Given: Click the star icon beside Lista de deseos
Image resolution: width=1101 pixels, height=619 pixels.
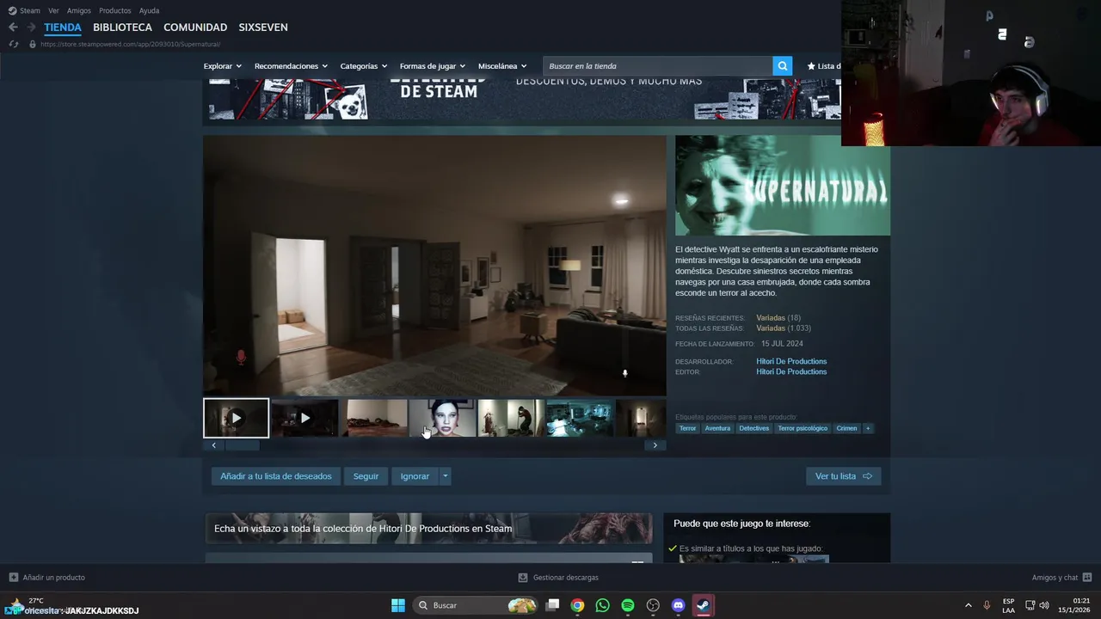Looking at the screenshot, I should 811,66.
